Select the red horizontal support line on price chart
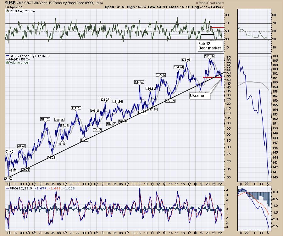 (213, 77)
